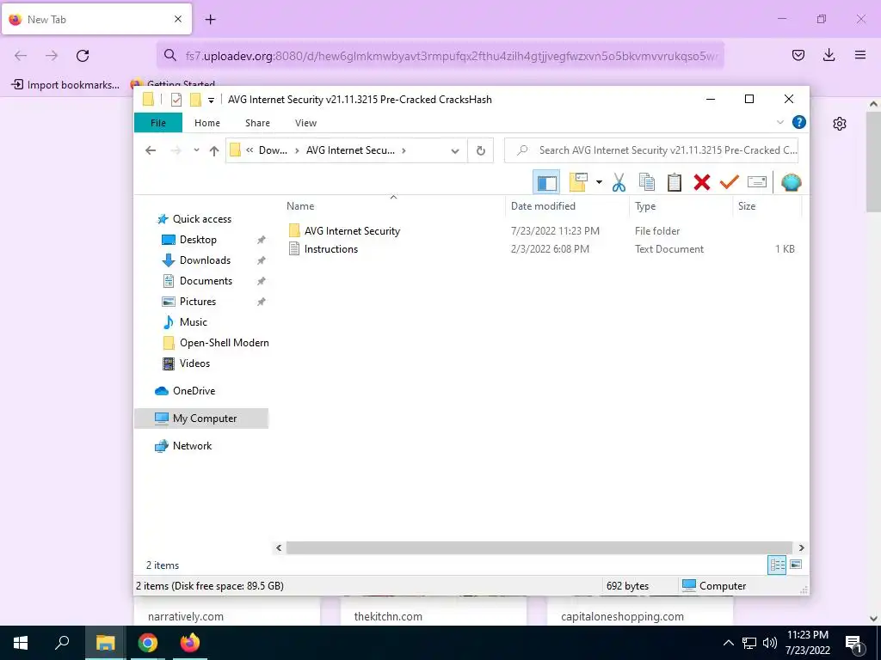Open Classic Shell settings shell icon

pos(792,182)
